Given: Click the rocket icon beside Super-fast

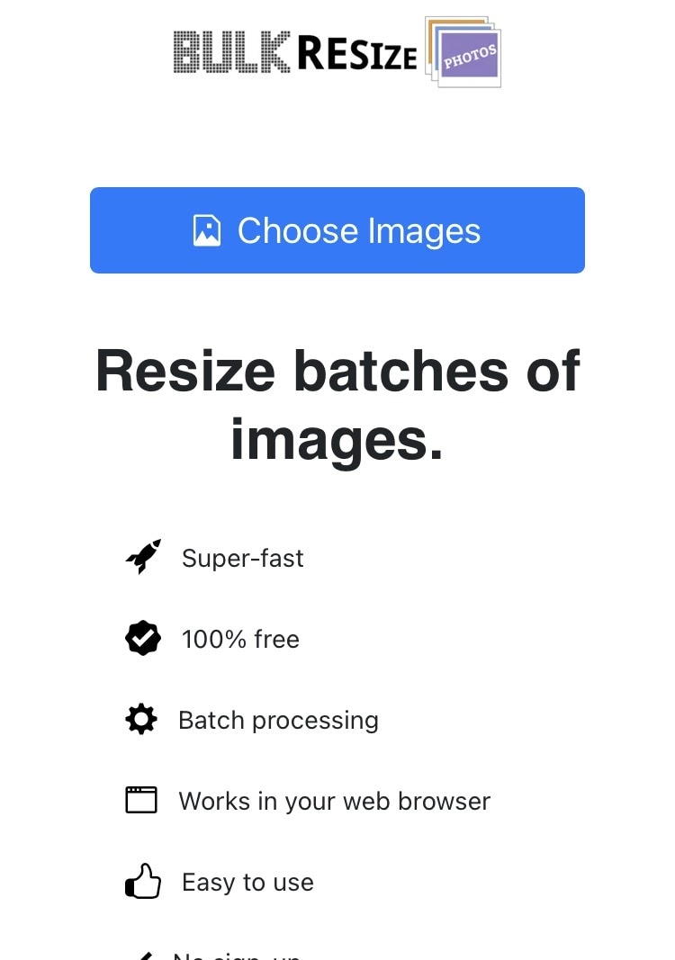Looking at the screenshot, I should click(x=143, y=558).
